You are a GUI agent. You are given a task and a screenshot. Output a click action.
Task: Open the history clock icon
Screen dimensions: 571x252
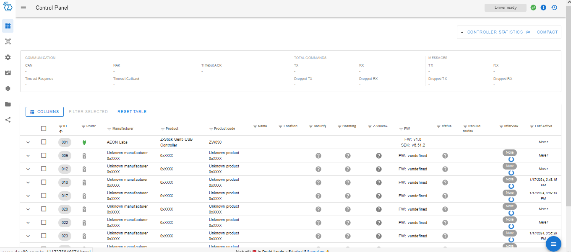[x=554, y=8]
